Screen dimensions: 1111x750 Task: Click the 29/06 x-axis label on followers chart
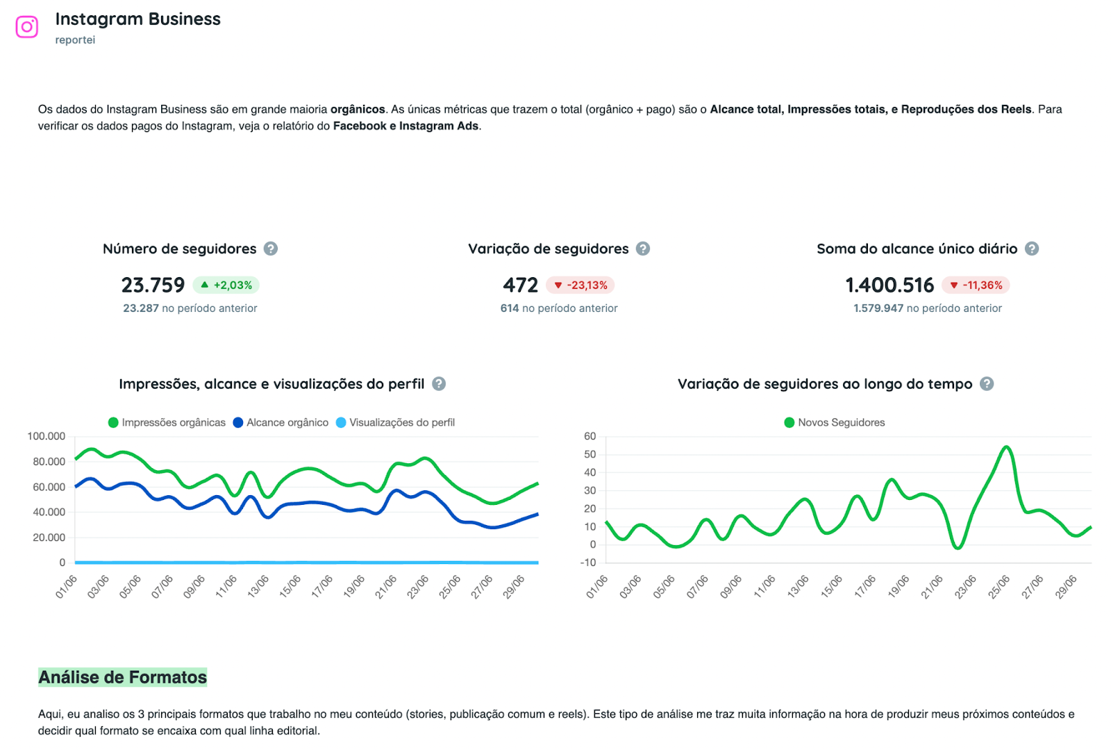point(1066,587)
